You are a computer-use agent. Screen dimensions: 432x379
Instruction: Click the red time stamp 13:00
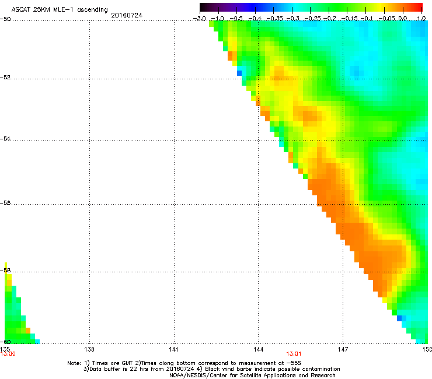8,354
